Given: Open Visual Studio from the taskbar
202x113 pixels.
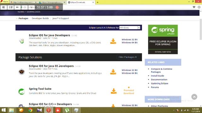Looking at the screenshot, I should coord(39,110).
